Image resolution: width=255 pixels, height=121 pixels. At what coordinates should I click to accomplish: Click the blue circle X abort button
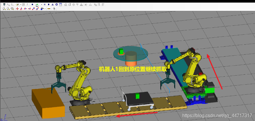tap(57, 5)
